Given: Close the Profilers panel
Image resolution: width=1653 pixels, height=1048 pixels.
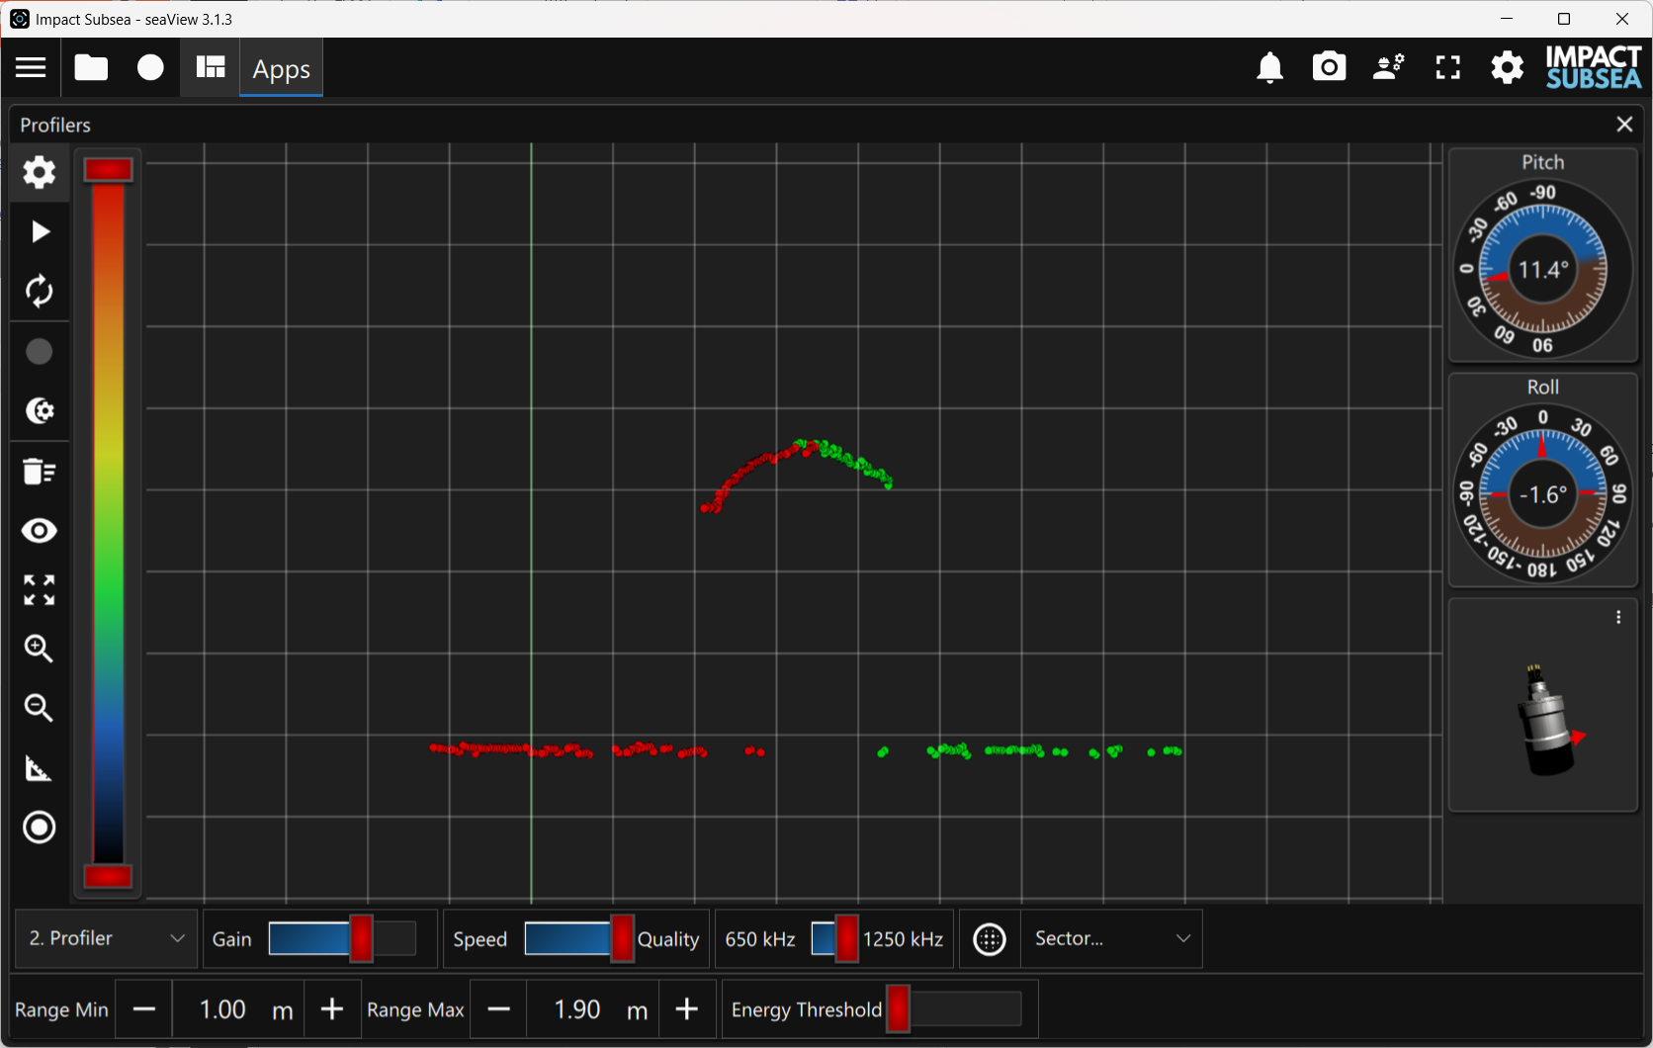Looking at the screenshot, I should (x=1624, y=124).
